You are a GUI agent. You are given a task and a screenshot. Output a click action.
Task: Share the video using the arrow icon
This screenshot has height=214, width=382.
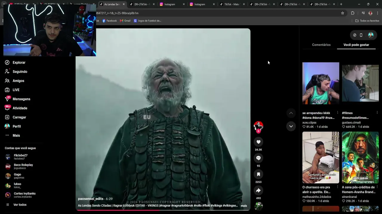coord(258,190)
